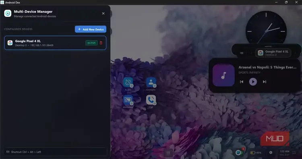Screen dimensions: 302x159
Task: Play the Arsenal vs Napoli track
Action: (x=253, y=82)
